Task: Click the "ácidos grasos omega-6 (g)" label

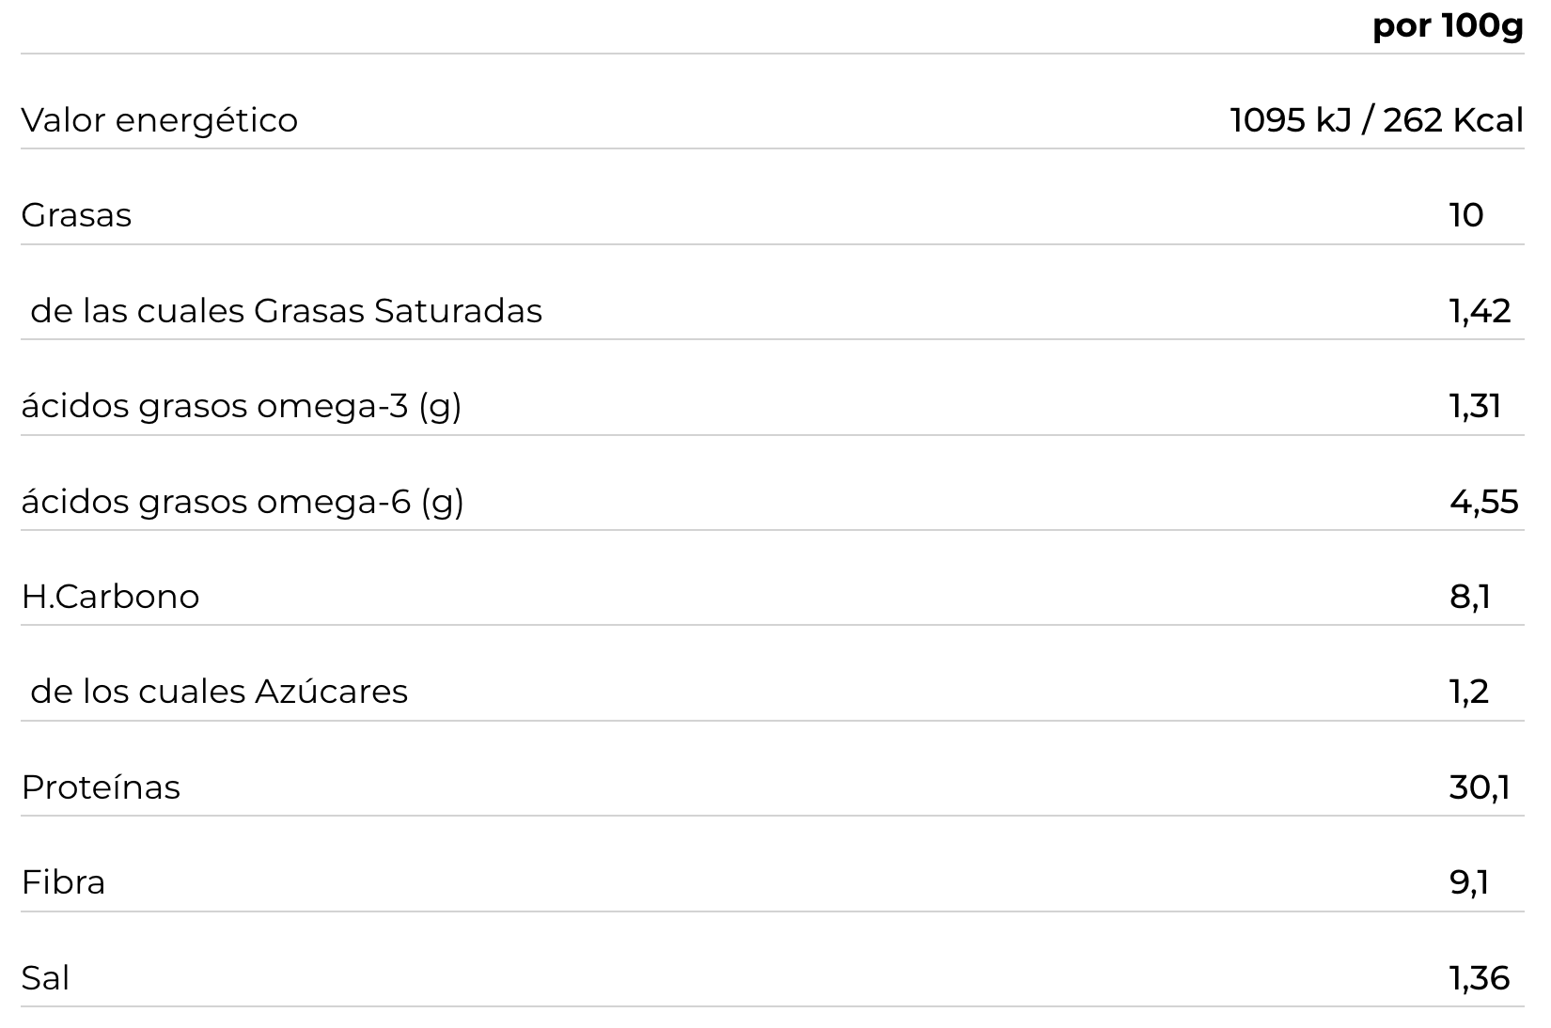Action: click(242, 502)
